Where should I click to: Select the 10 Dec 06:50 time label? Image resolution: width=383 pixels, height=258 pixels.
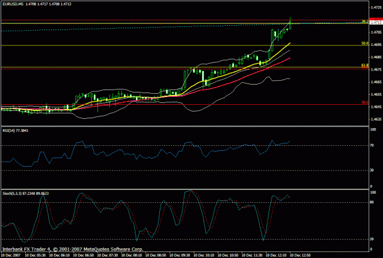click(x=83, y=256)
